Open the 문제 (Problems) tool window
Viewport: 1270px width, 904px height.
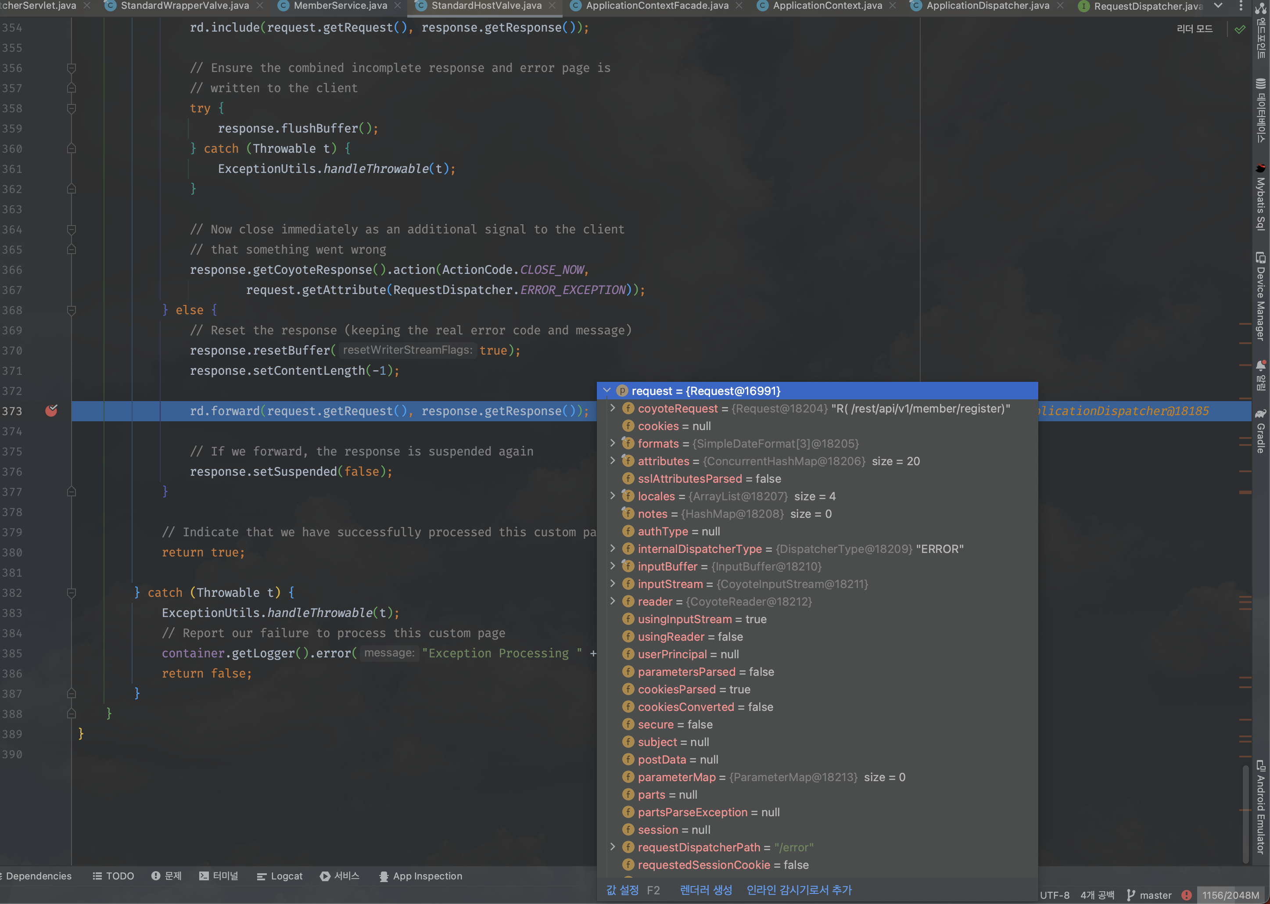(166, 875)
